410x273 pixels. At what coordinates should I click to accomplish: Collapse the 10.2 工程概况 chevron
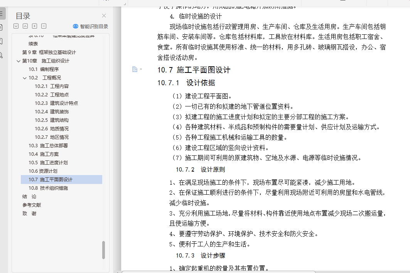tap(25, 78)
